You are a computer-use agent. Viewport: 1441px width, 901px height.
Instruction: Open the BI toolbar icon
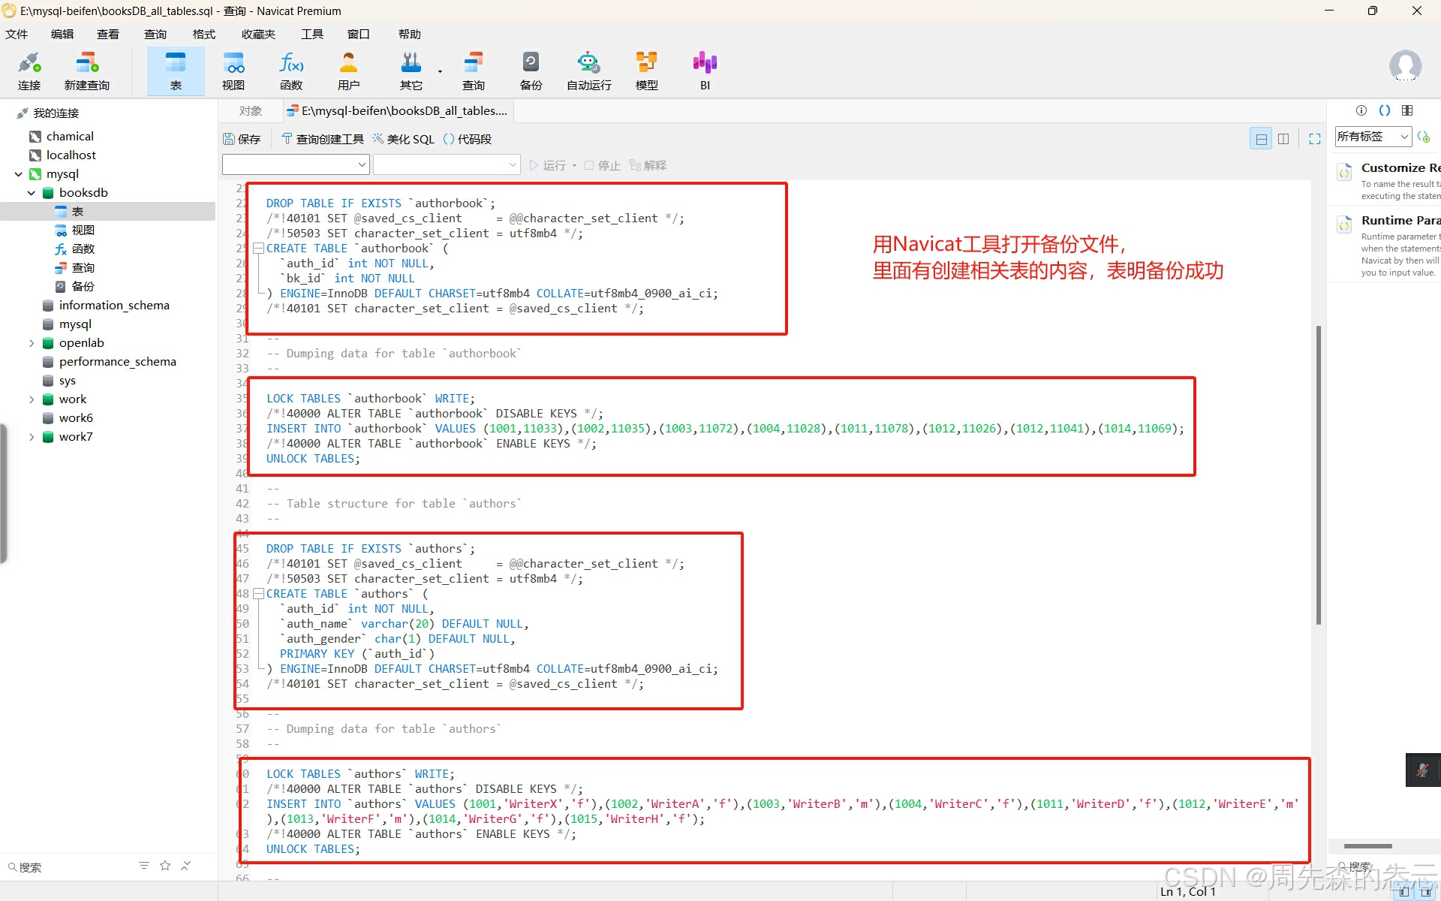tap(705, 71)
